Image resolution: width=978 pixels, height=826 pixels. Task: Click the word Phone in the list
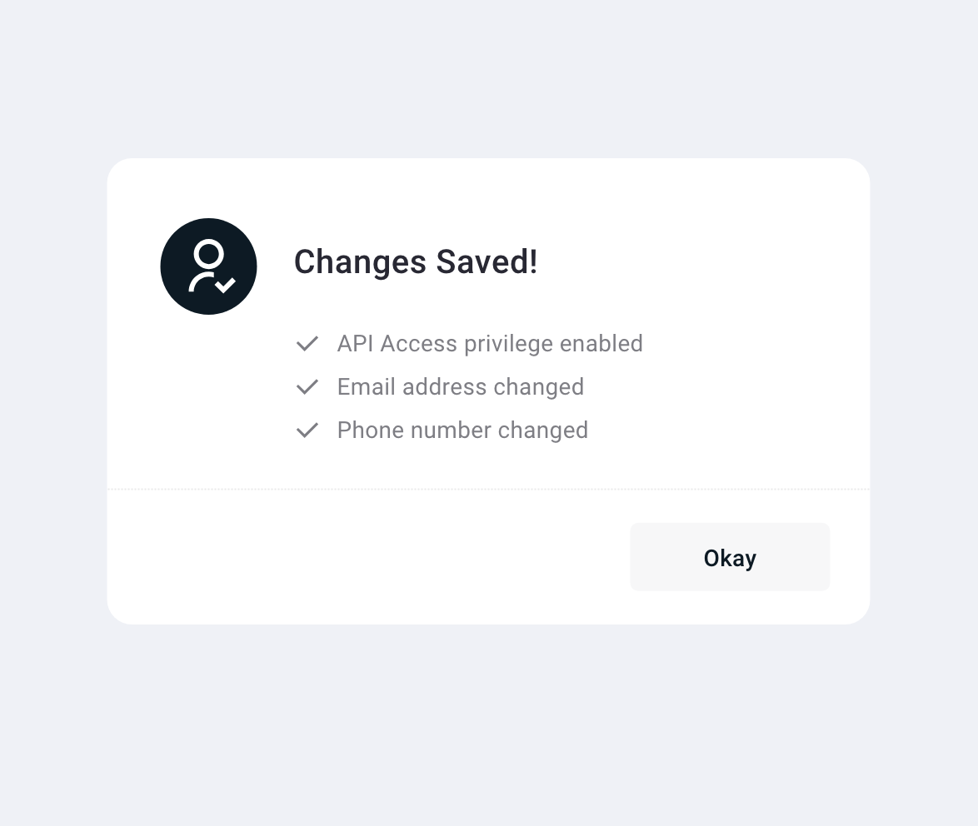coord(370,430)
